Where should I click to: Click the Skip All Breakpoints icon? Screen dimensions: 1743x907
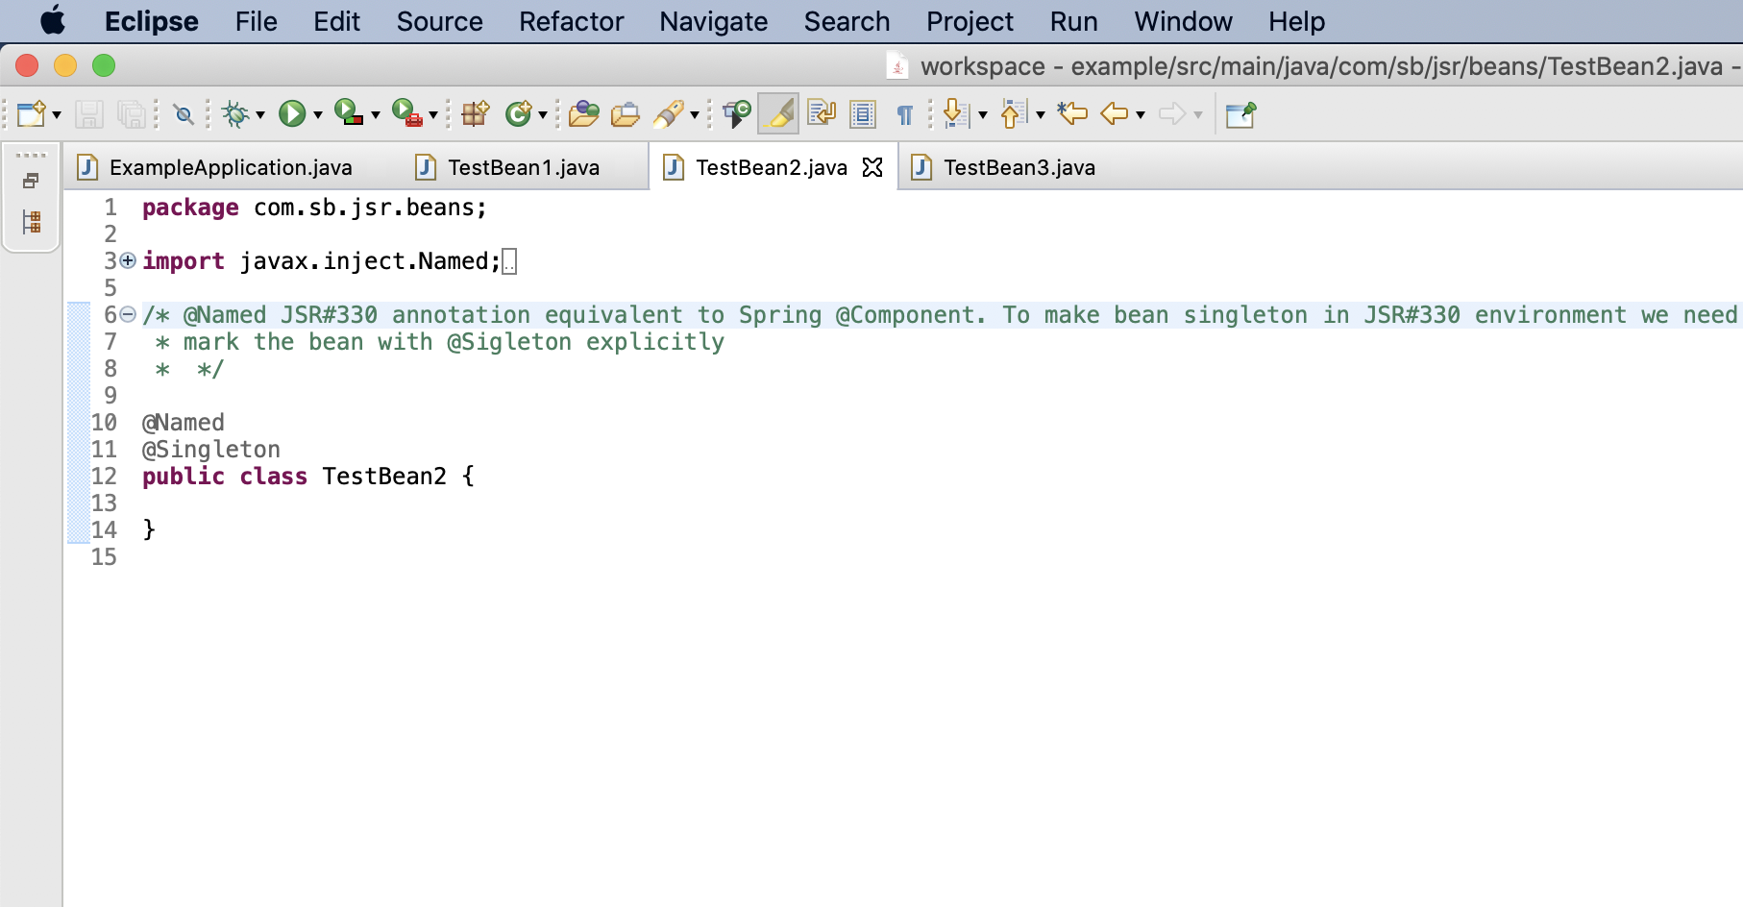click(184, 115)
